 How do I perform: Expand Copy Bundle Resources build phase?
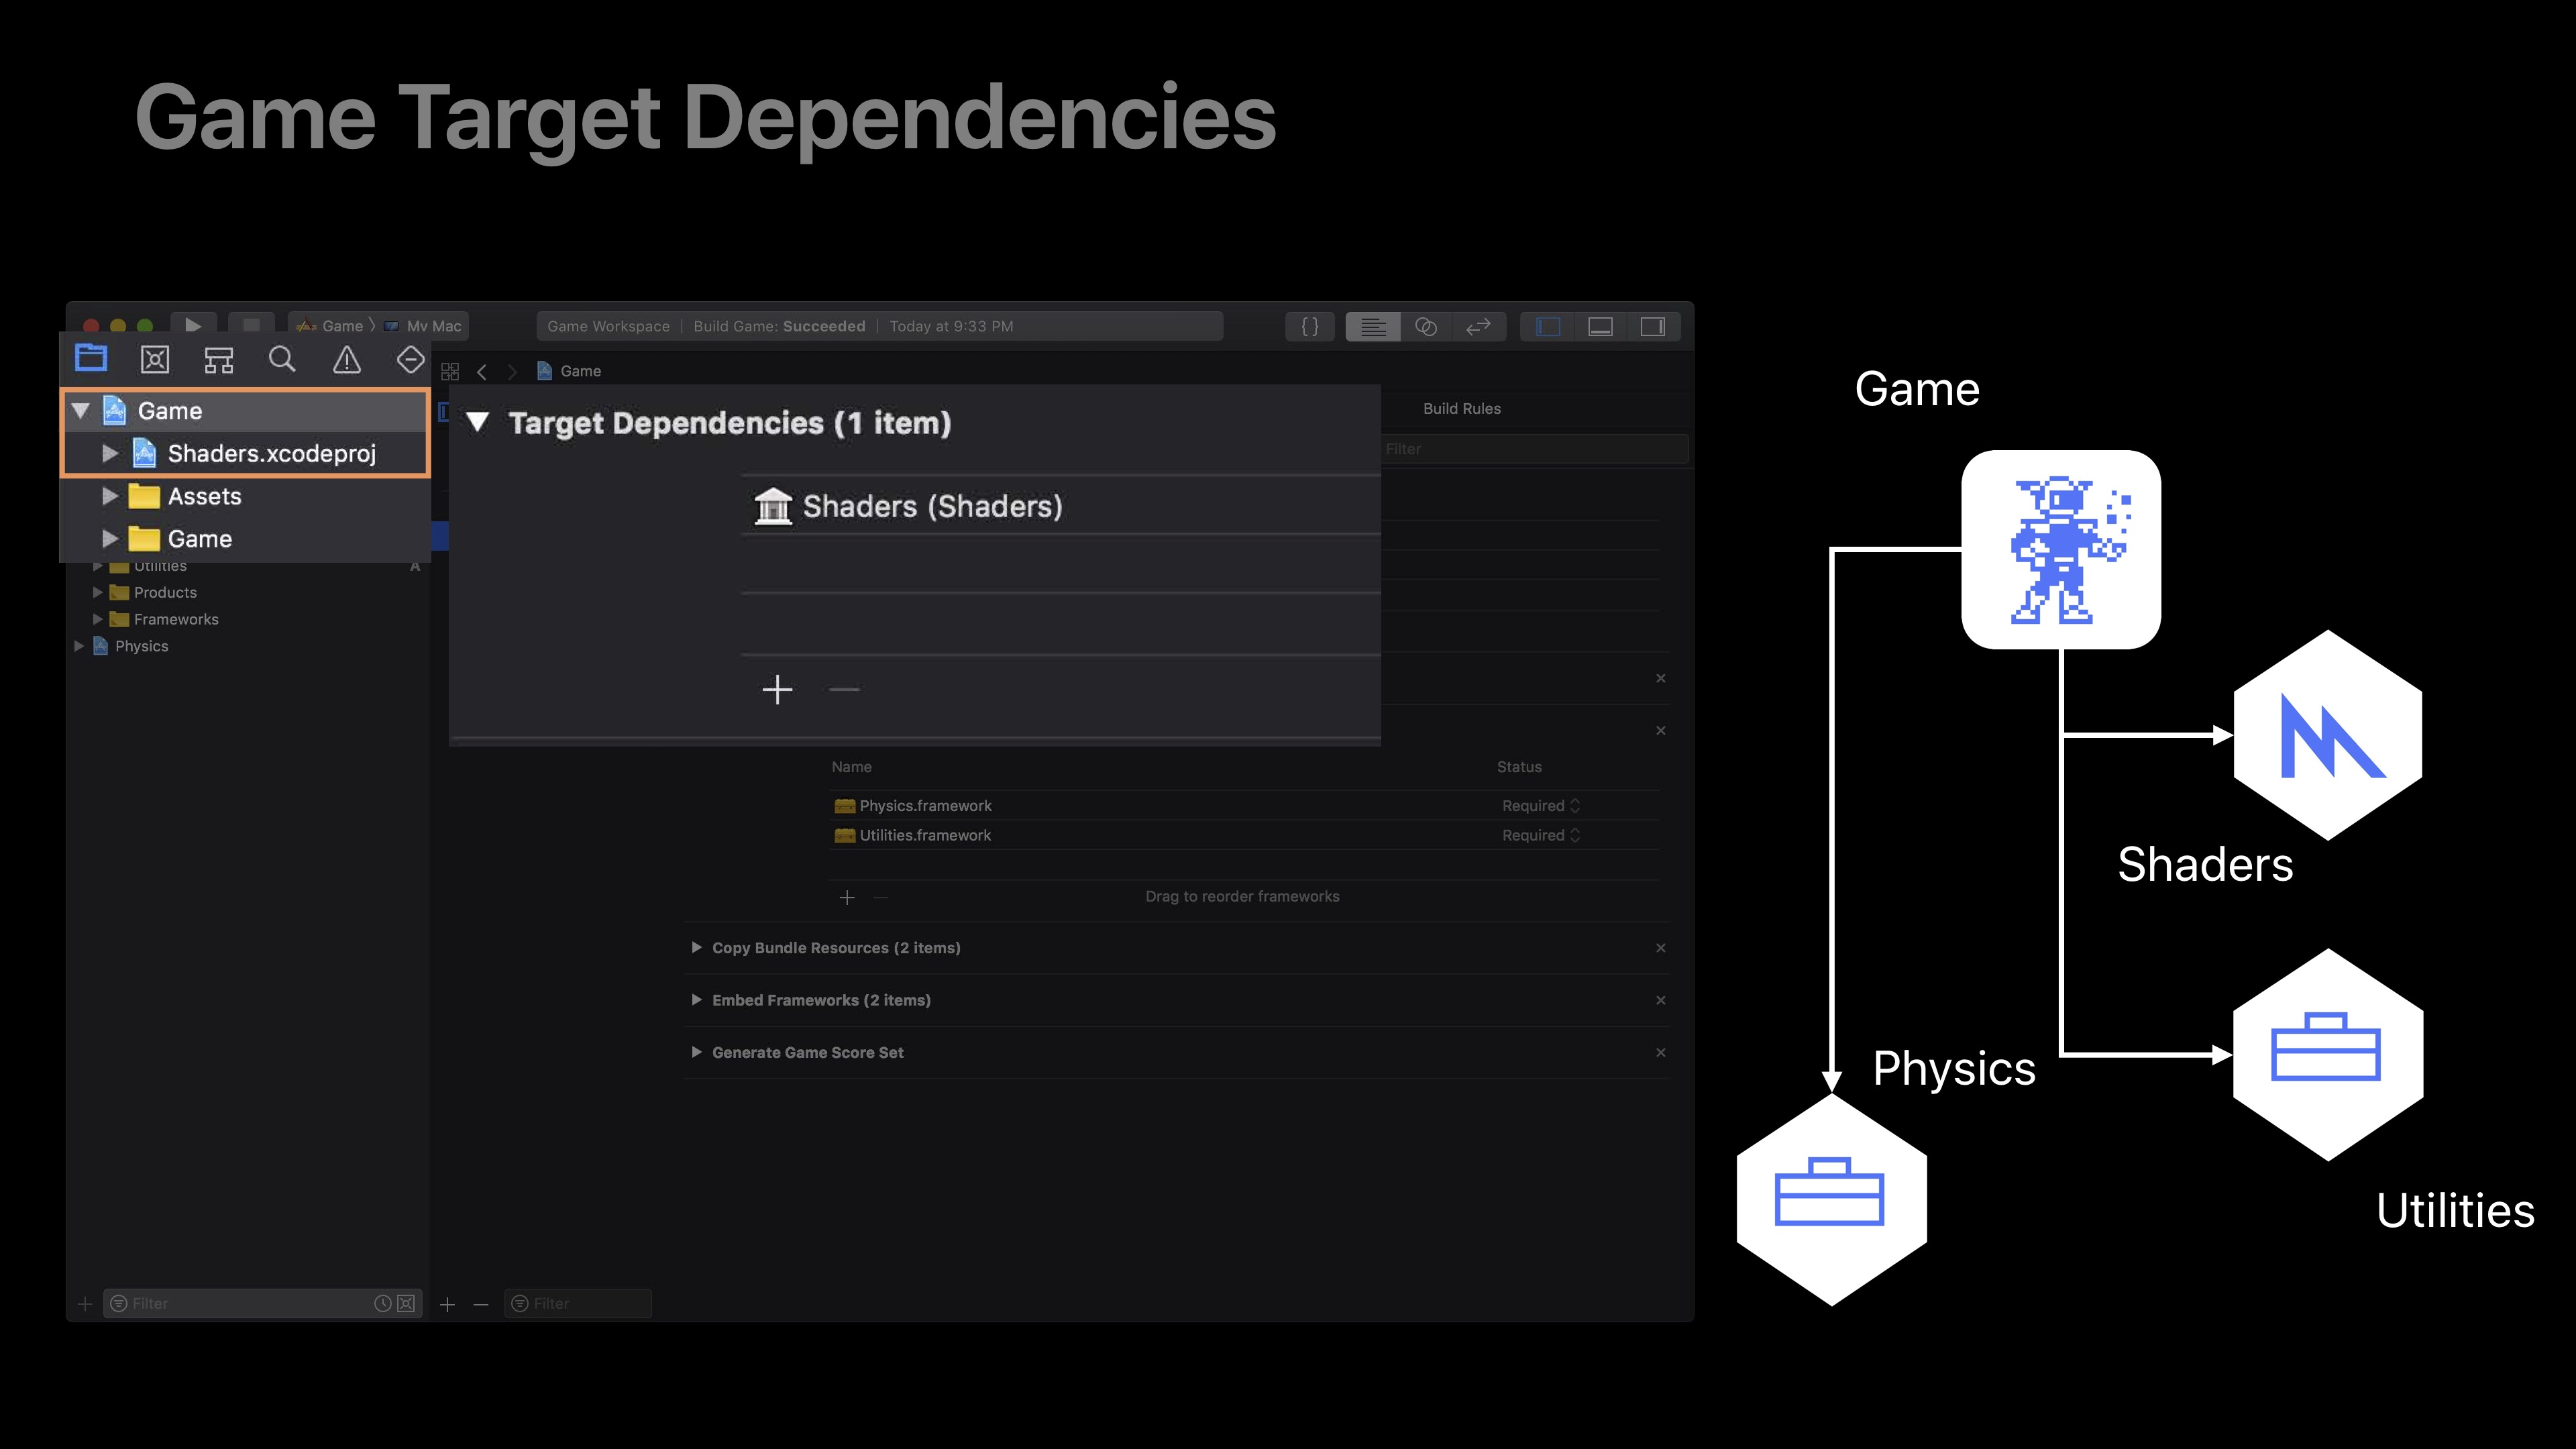click(x=696, y=947)
